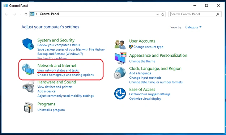
Task: Close the Control Panel window
Action: (218, 6)
